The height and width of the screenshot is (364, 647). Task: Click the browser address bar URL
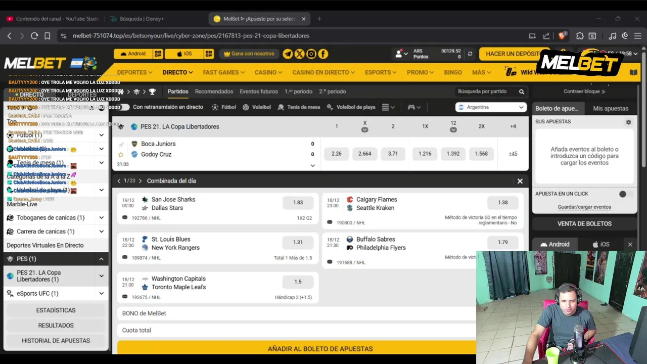pyautogui.click(x=191, y=36)
